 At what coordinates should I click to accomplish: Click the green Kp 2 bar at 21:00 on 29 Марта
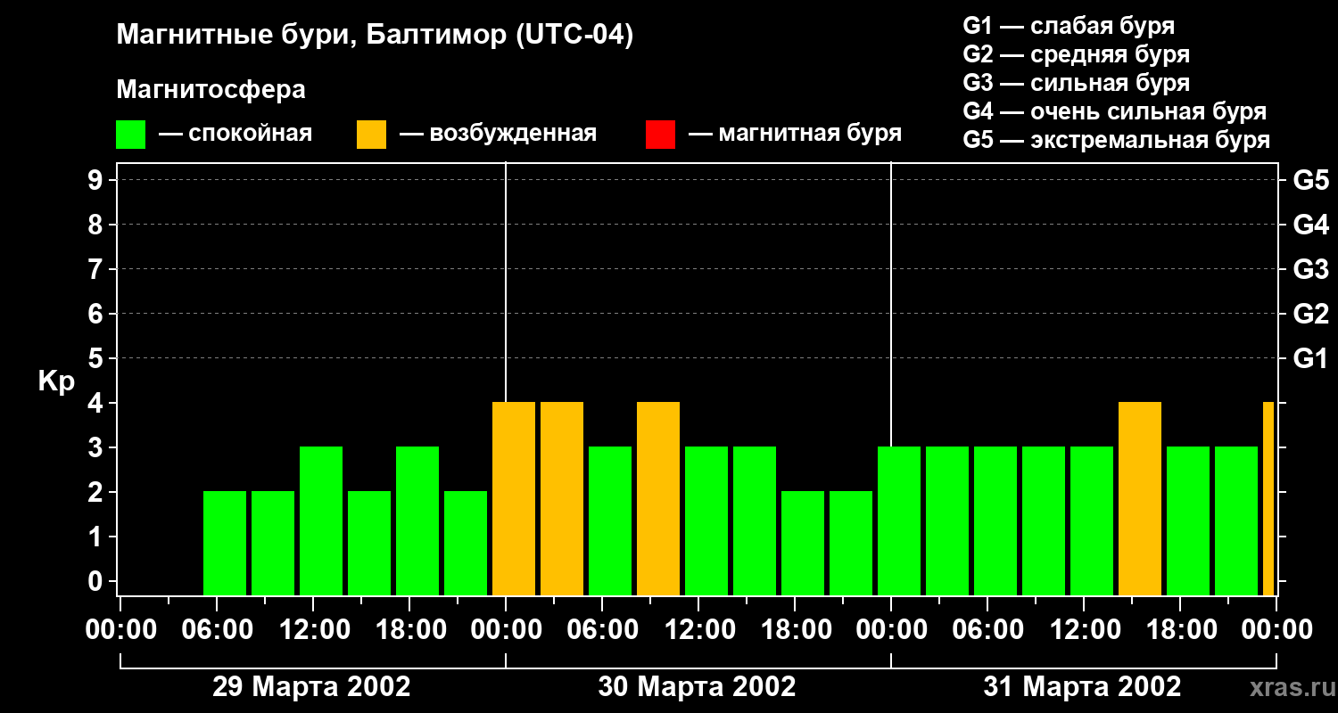tap(466, 544)
